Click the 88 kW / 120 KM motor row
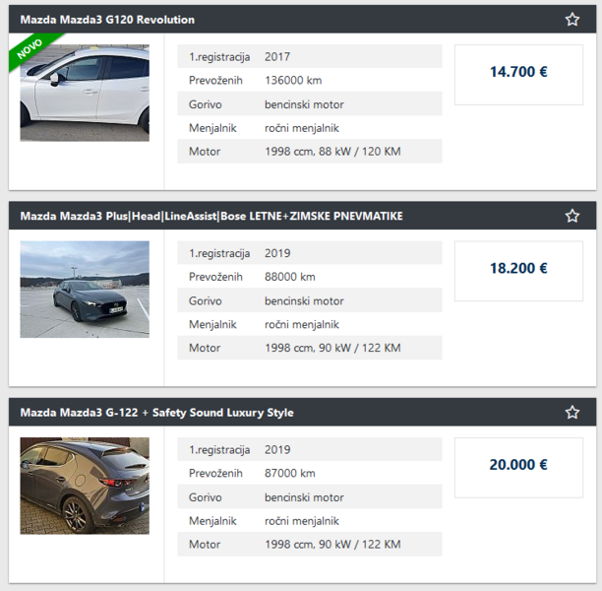 (309, 152)
